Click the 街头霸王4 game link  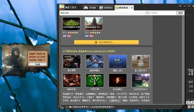tap(75, 101)
